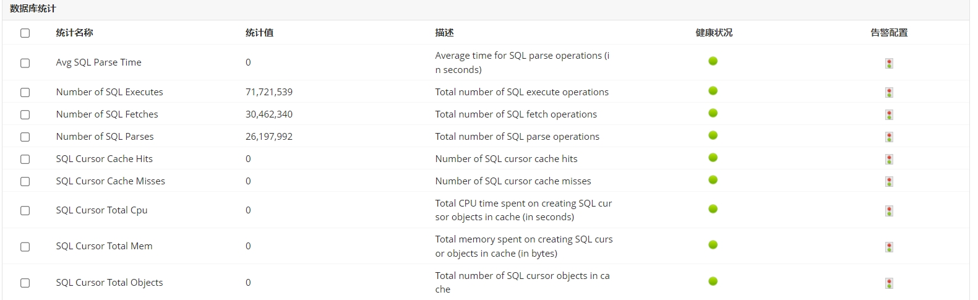The image size is (978, 300).
Task: Click the 健康状况 column header
Action: click(713, 33)
